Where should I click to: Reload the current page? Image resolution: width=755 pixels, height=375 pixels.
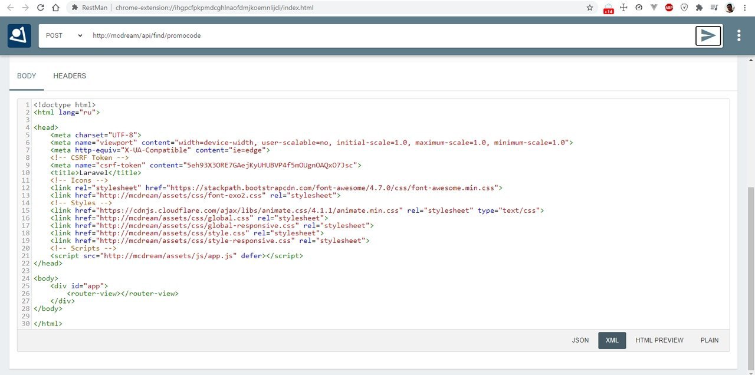point(40,8)
